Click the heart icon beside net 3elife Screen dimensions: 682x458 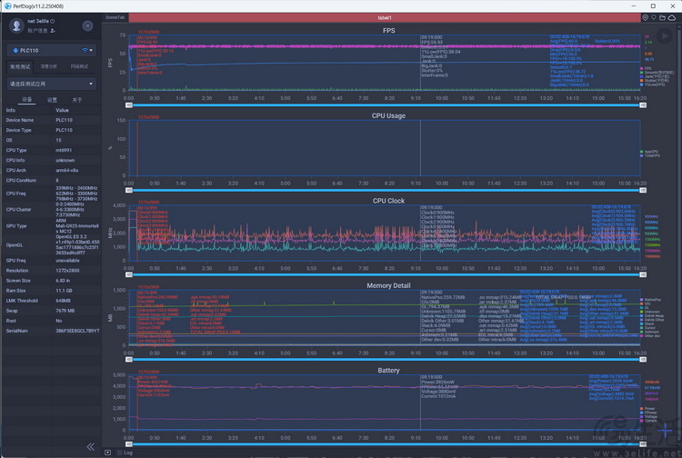pos(53,21)
